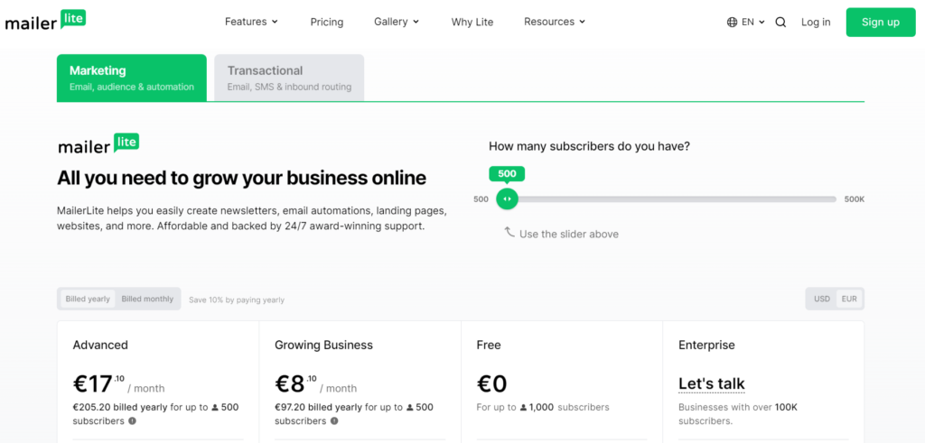
Task: Switch currency to USD
Action: pyautogui.click(x=822, y=299)
